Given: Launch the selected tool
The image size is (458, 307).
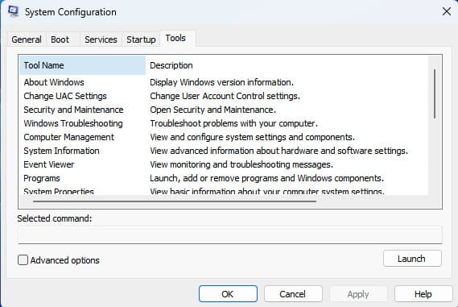Looking at the screenshot, I should click(412, 259).
